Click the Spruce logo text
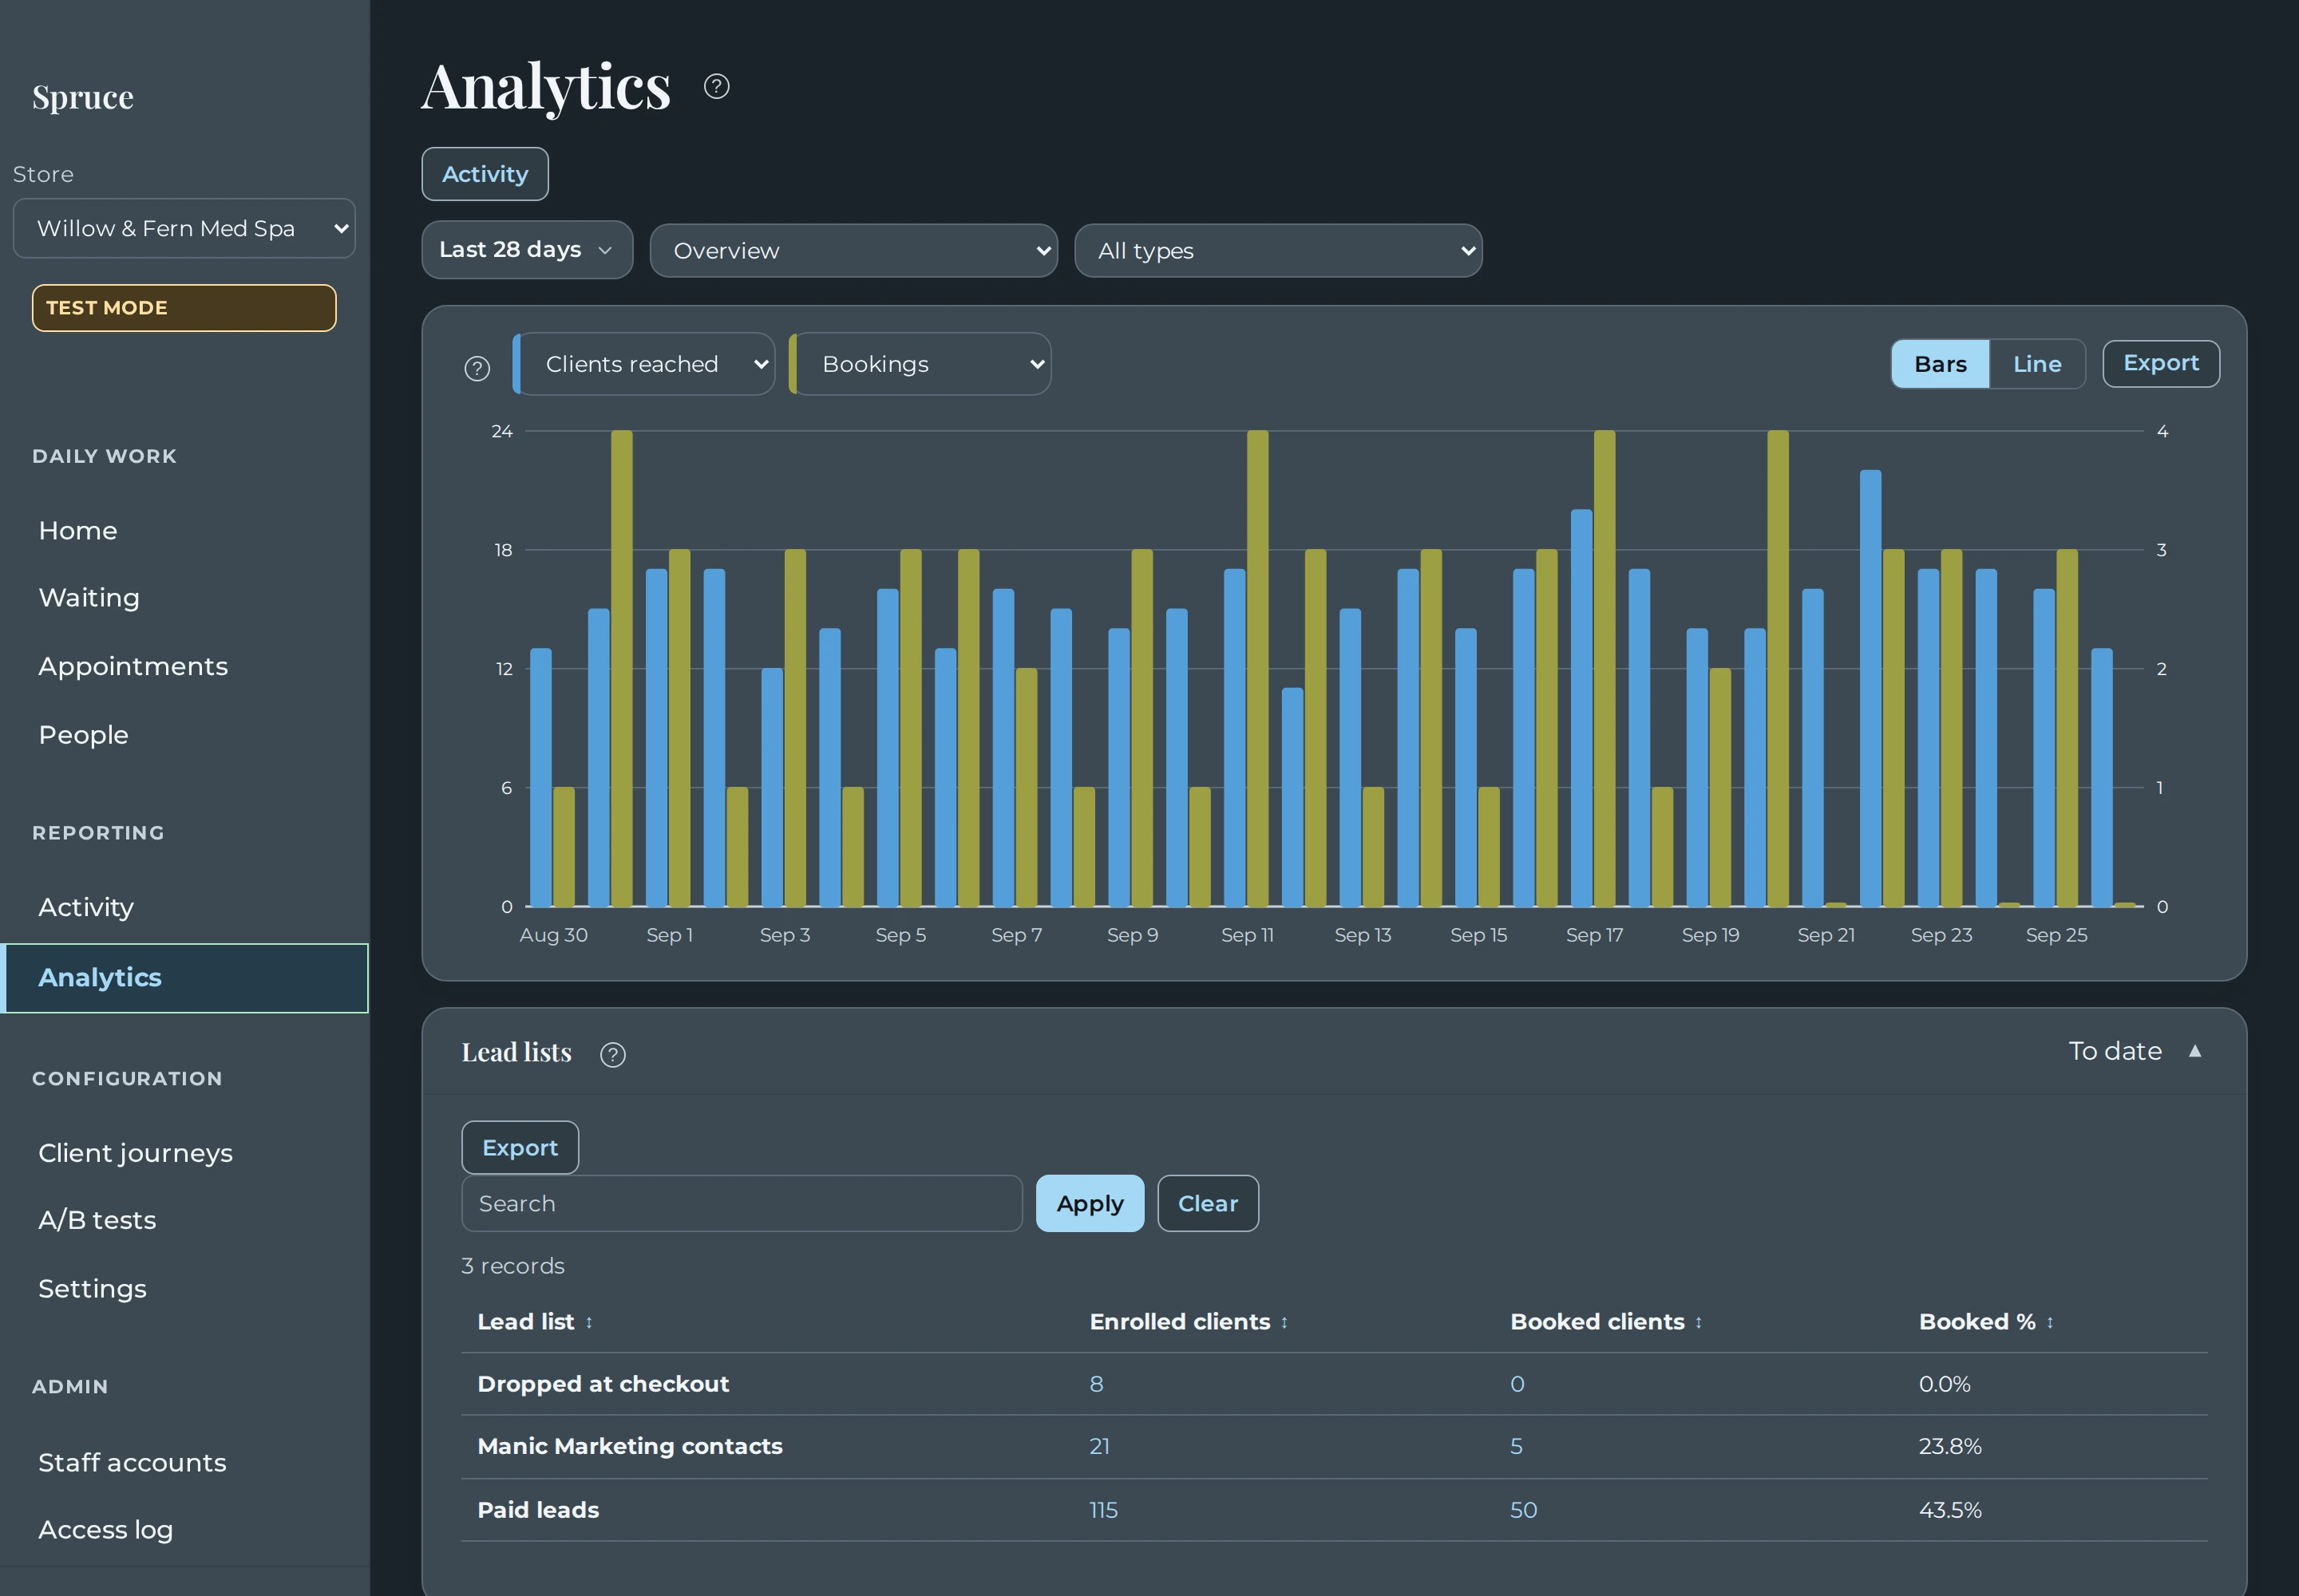 click(x=83, y=97)
